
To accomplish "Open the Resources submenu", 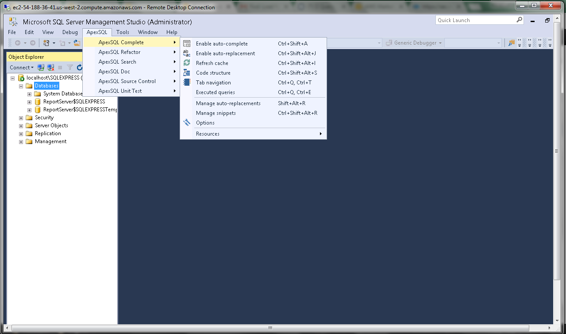I will (x=208, y=134).
